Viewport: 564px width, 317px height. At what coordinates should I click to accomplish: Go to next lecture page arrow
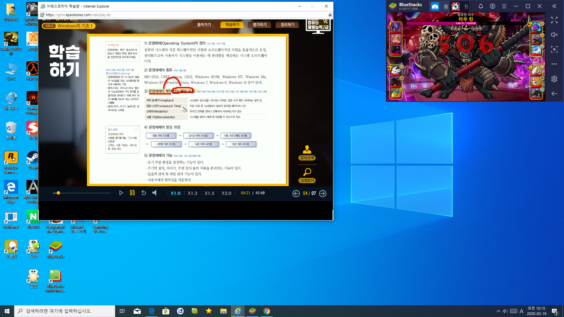click(323, 193)
